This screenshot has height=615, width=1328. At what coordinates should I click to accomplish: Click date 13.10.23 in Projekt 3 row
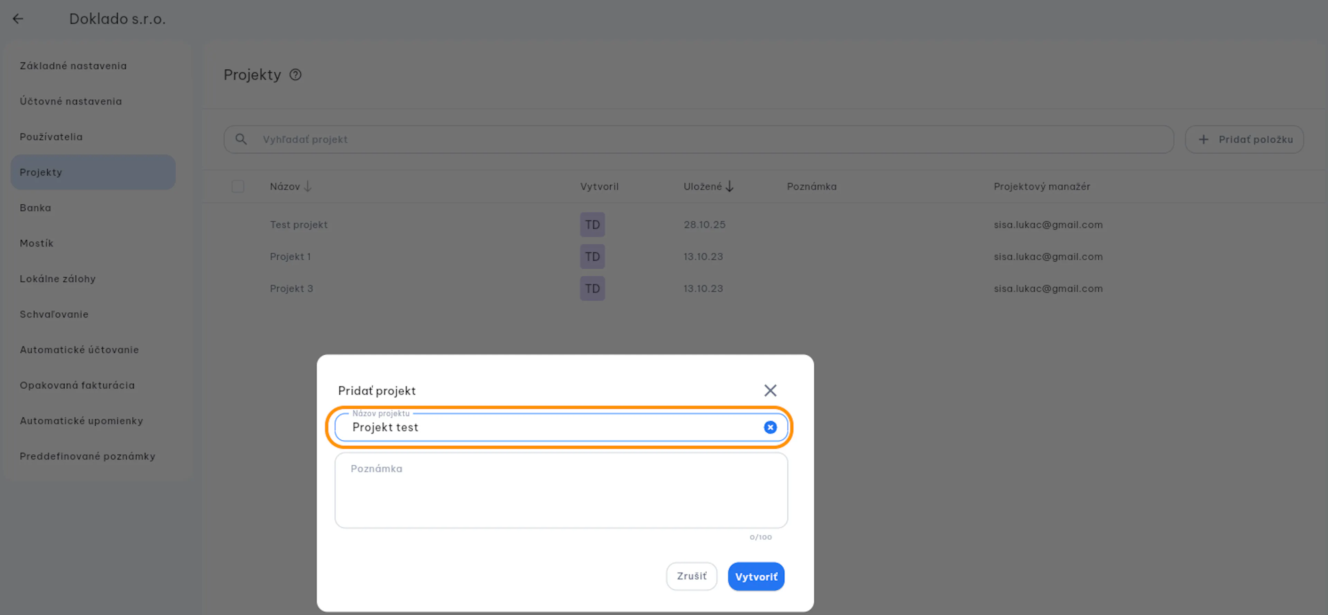pos(703,289)
